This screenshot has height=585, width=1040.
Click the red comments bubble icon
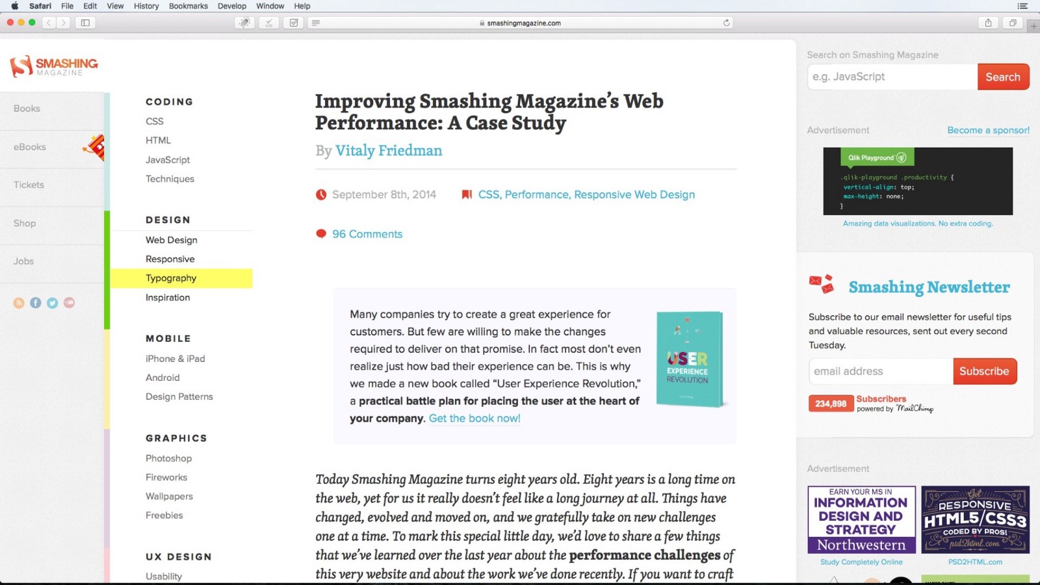321,234
